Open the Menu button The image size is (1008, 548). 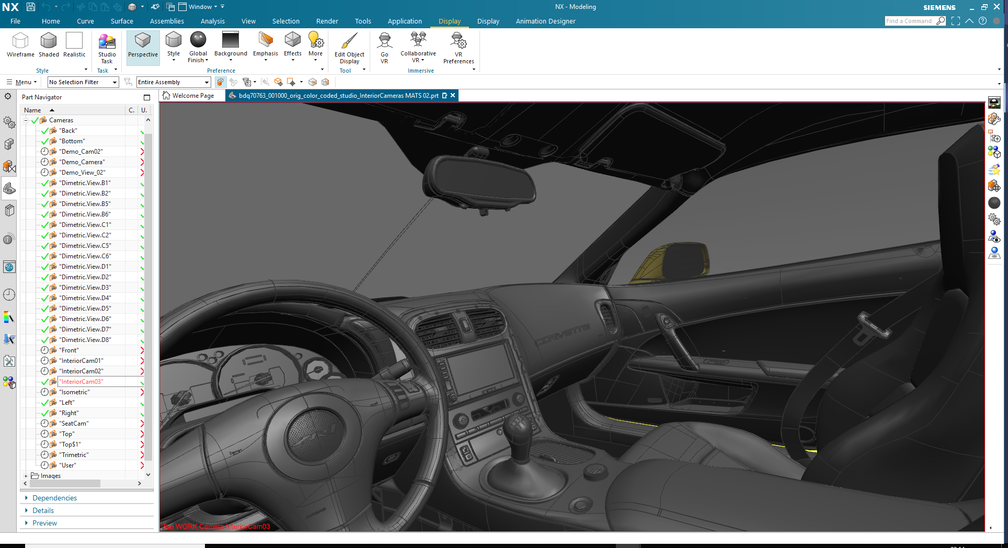point(22,82)
